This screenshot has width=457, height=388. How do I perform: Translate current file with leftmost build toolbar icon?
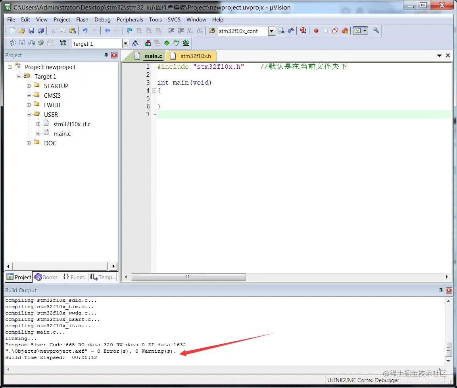tap(12, 43)
